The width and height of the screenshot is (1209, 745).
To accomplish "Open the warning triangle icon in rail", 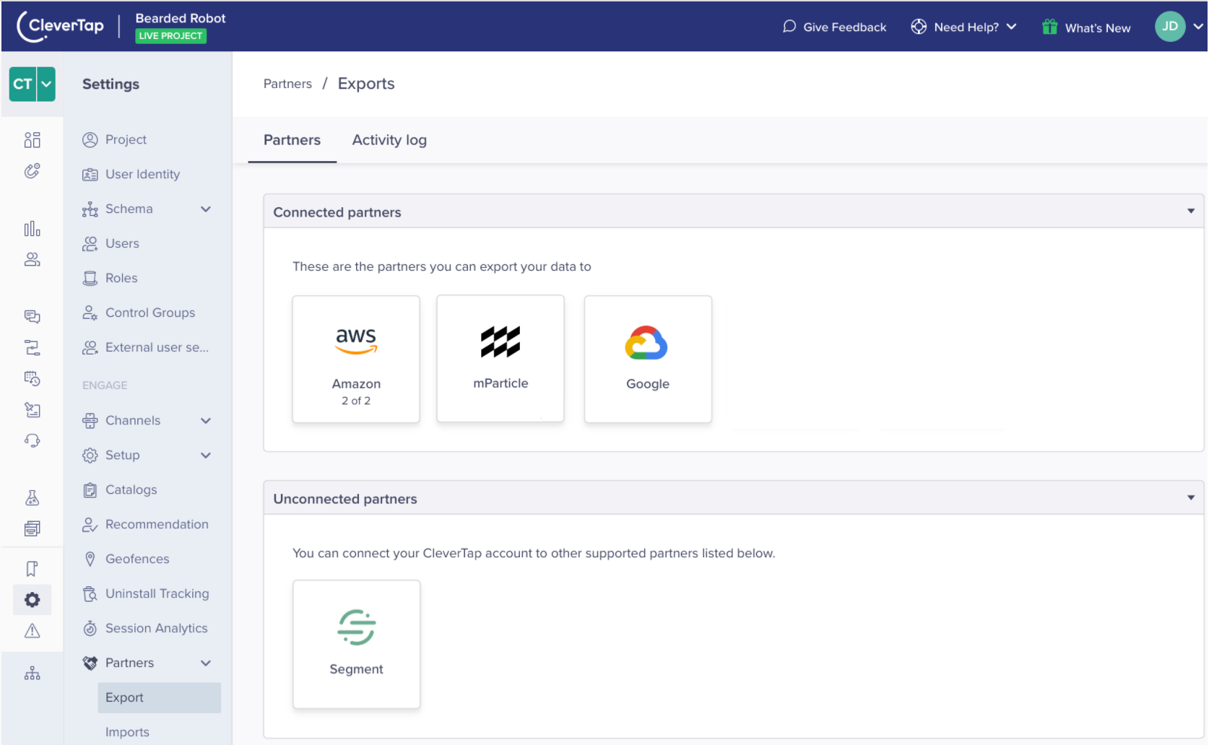I will 32,631.
